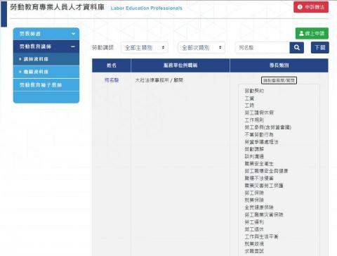
Task: Click the 勞工福利 specialty entry
Action: tap(254, 222)
